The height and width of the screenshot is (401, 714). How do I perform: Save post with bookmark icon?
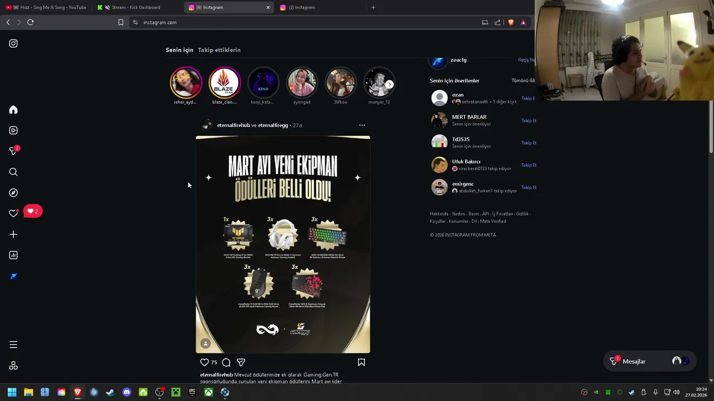[x=361, y=362]
